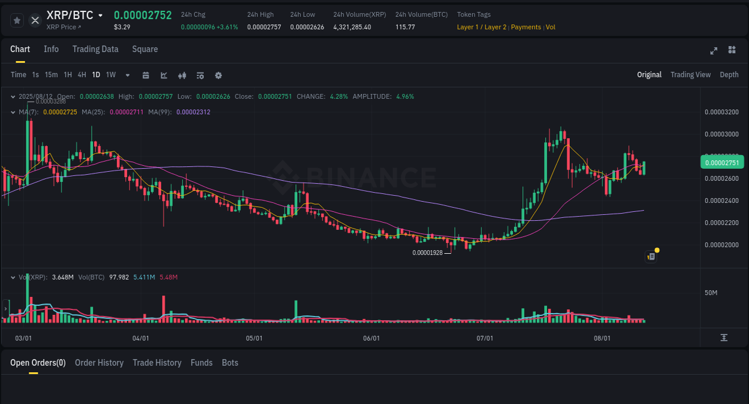Open the candlestick chart style icon

pos(182,75)
